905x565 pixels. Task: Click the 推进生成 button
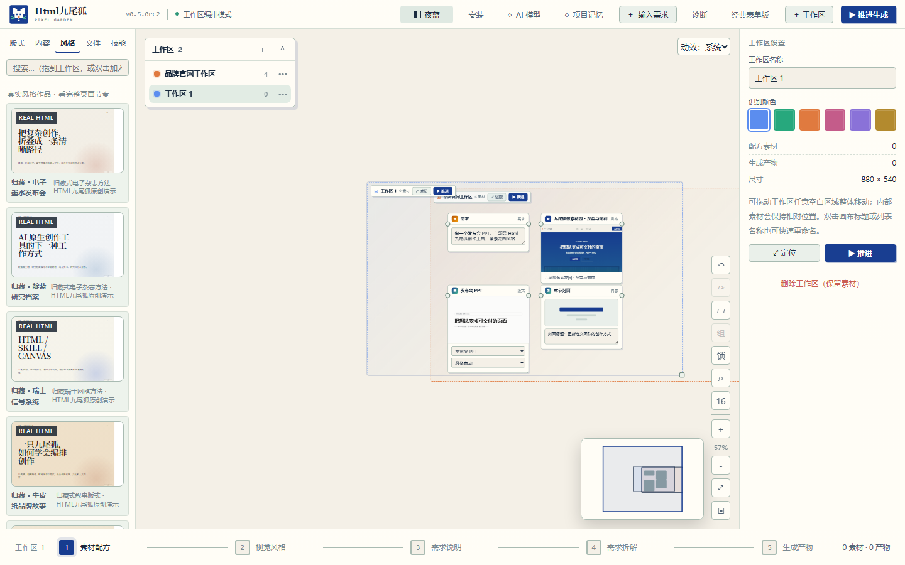click(869, 14)
